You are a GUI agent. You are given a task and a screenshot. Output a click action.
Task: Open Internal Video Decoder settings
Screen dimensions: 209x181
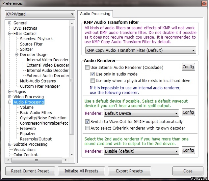coord(48,60)
